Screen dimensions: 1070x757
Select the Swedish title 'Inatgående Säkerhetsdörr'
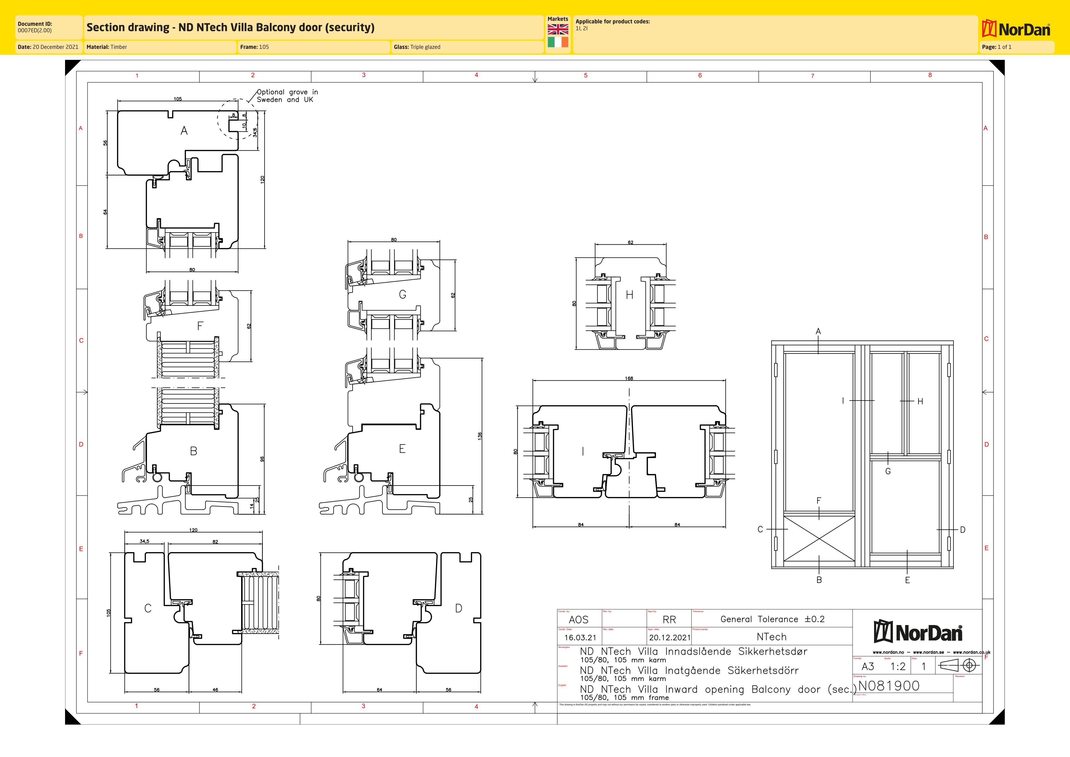[x=732, y=671]
